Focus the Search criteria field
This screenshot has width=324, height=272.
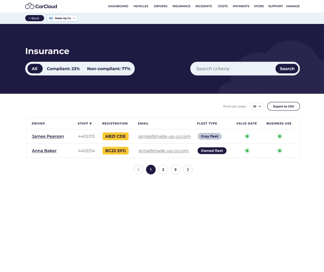(233, 69)
